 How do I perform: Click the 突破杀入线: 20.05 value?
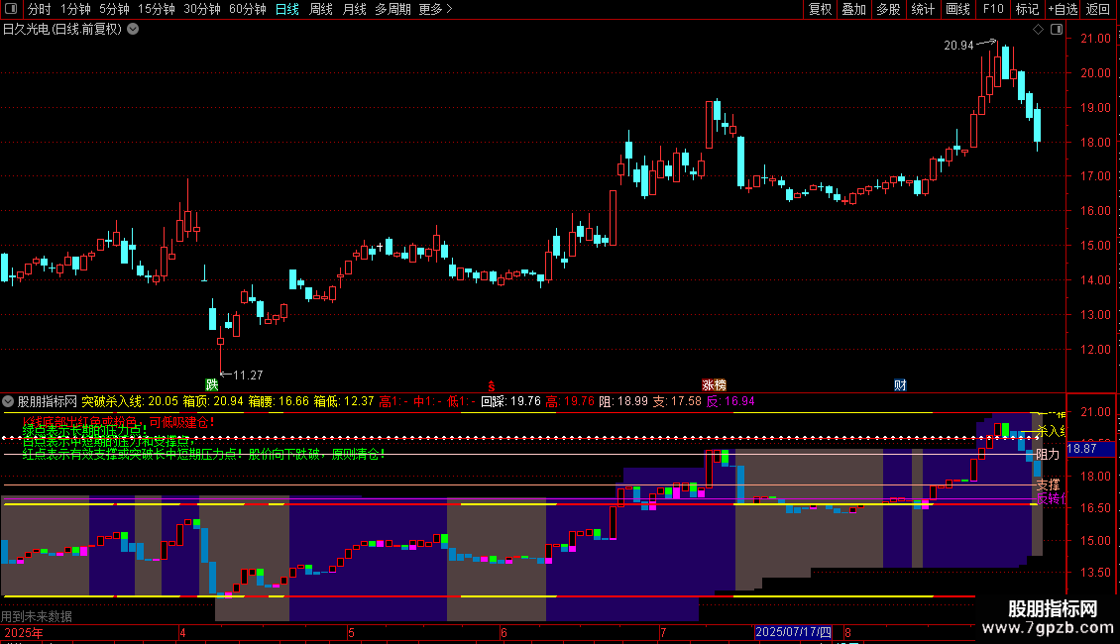pos(130,402)
